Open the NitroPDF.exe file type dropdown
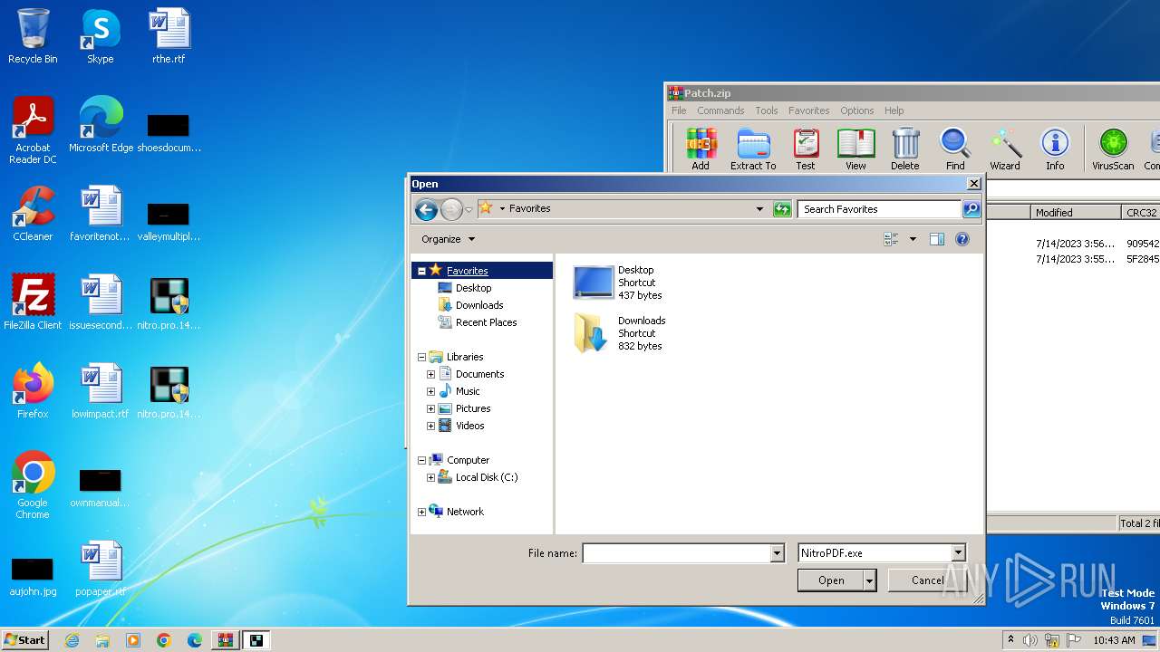This screenshot has width=1160, height=652. (958, 552)
